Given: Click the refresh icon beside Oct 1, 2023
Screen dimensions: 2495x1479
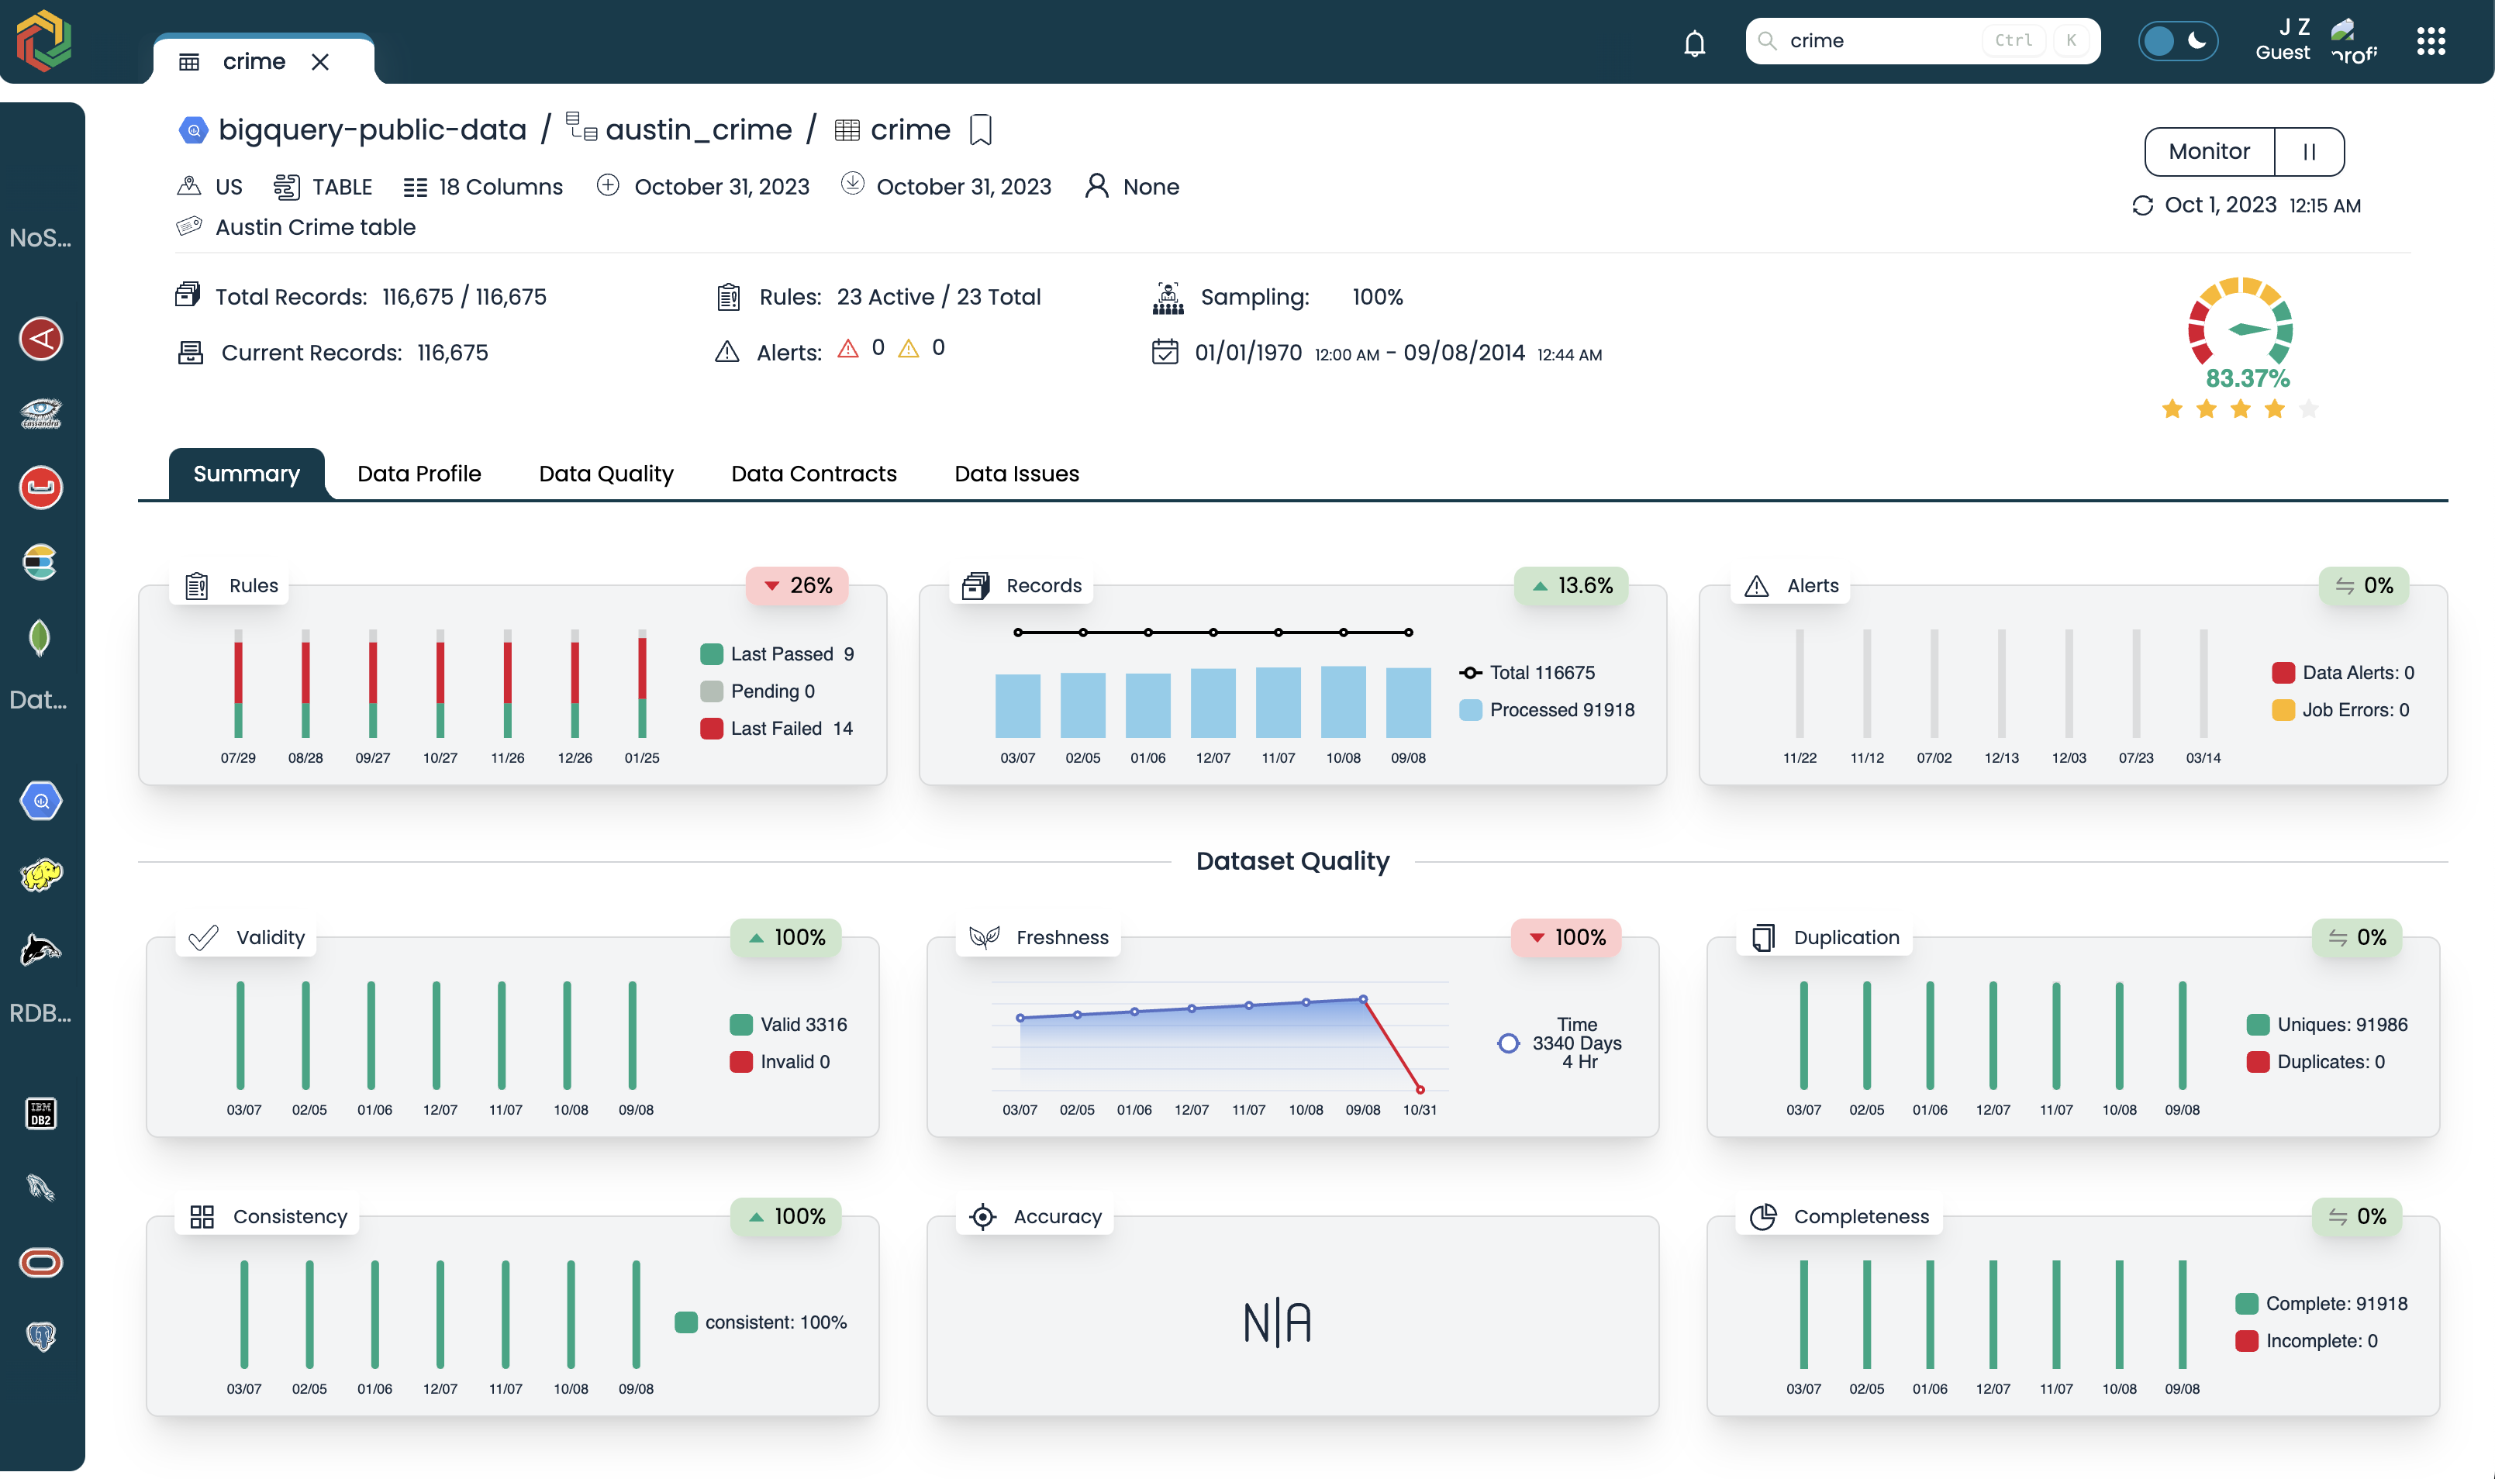Looking at the screenshot, I should [x=2141, y=205].
